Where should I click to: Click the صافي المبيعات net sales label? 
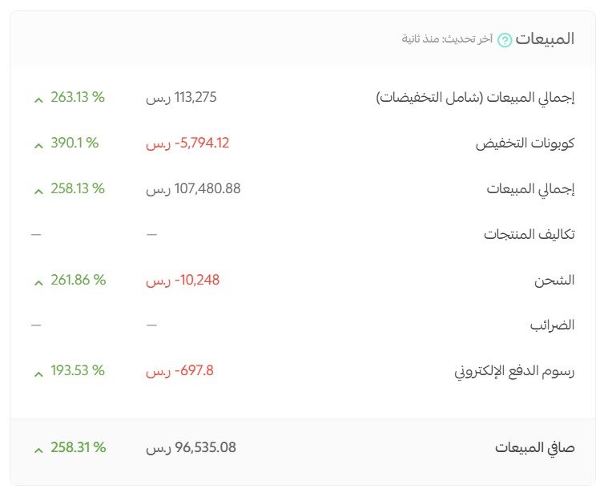534,448
